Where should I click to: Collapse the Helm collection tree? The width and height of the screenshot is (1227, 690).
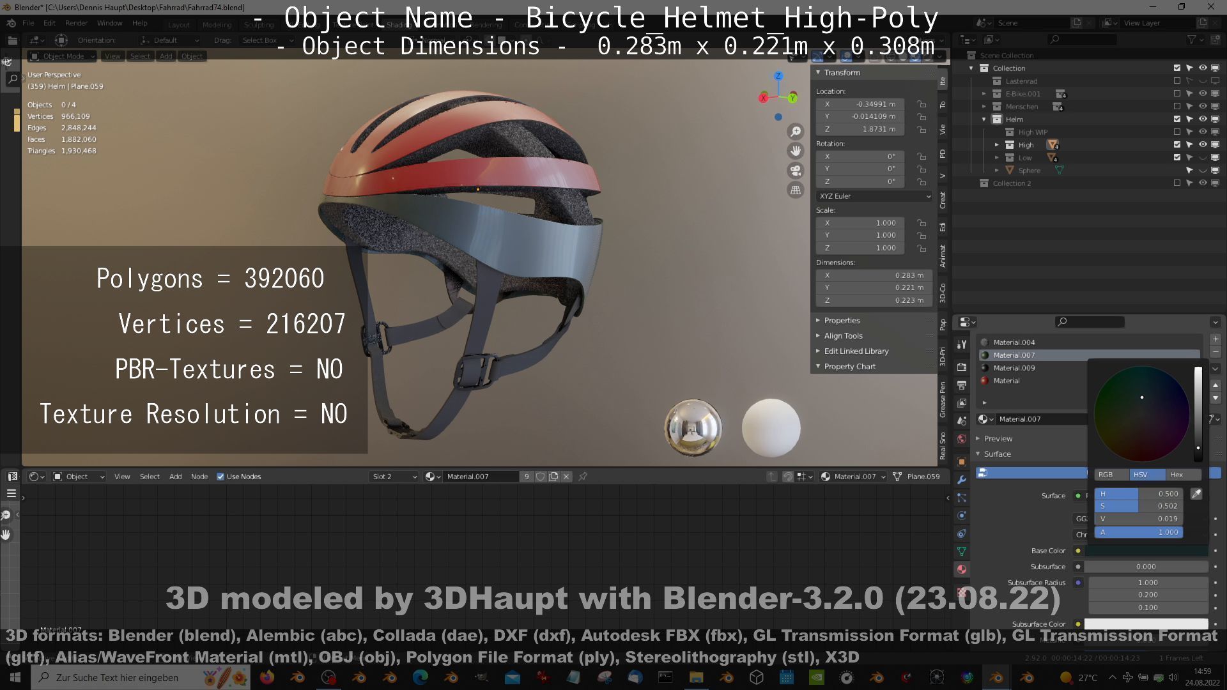click(x=984, y=119)
